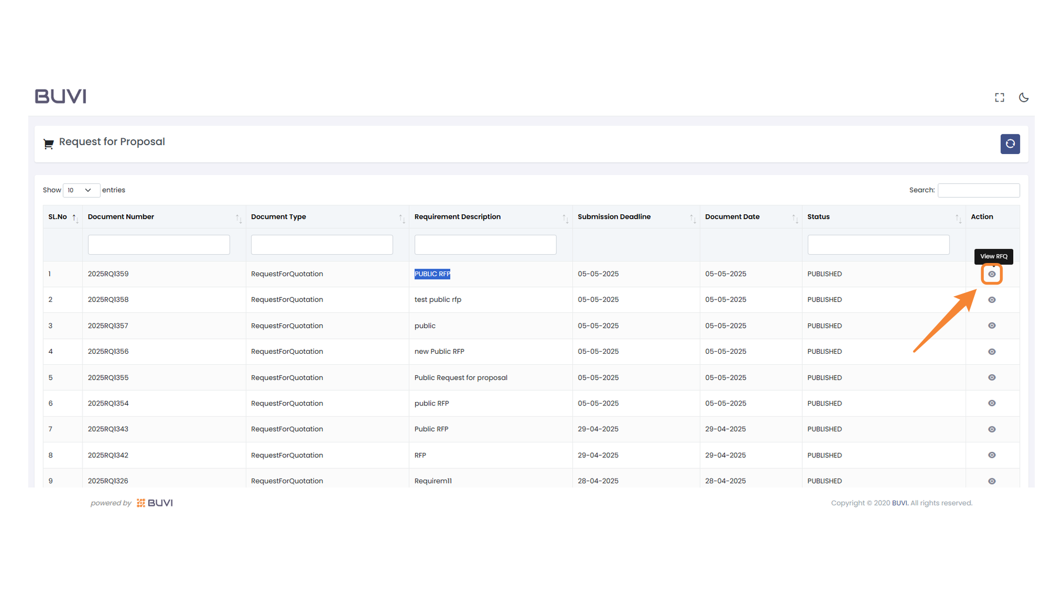1063x598 pixels.
Task: Click the Requirement Description filter box
Action: (485, 244)
